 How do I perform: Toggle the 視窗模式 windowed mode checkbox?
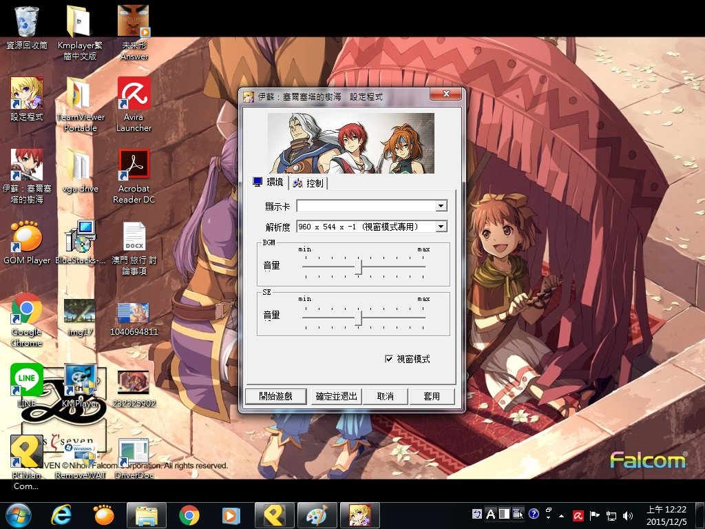pos(389,358)
